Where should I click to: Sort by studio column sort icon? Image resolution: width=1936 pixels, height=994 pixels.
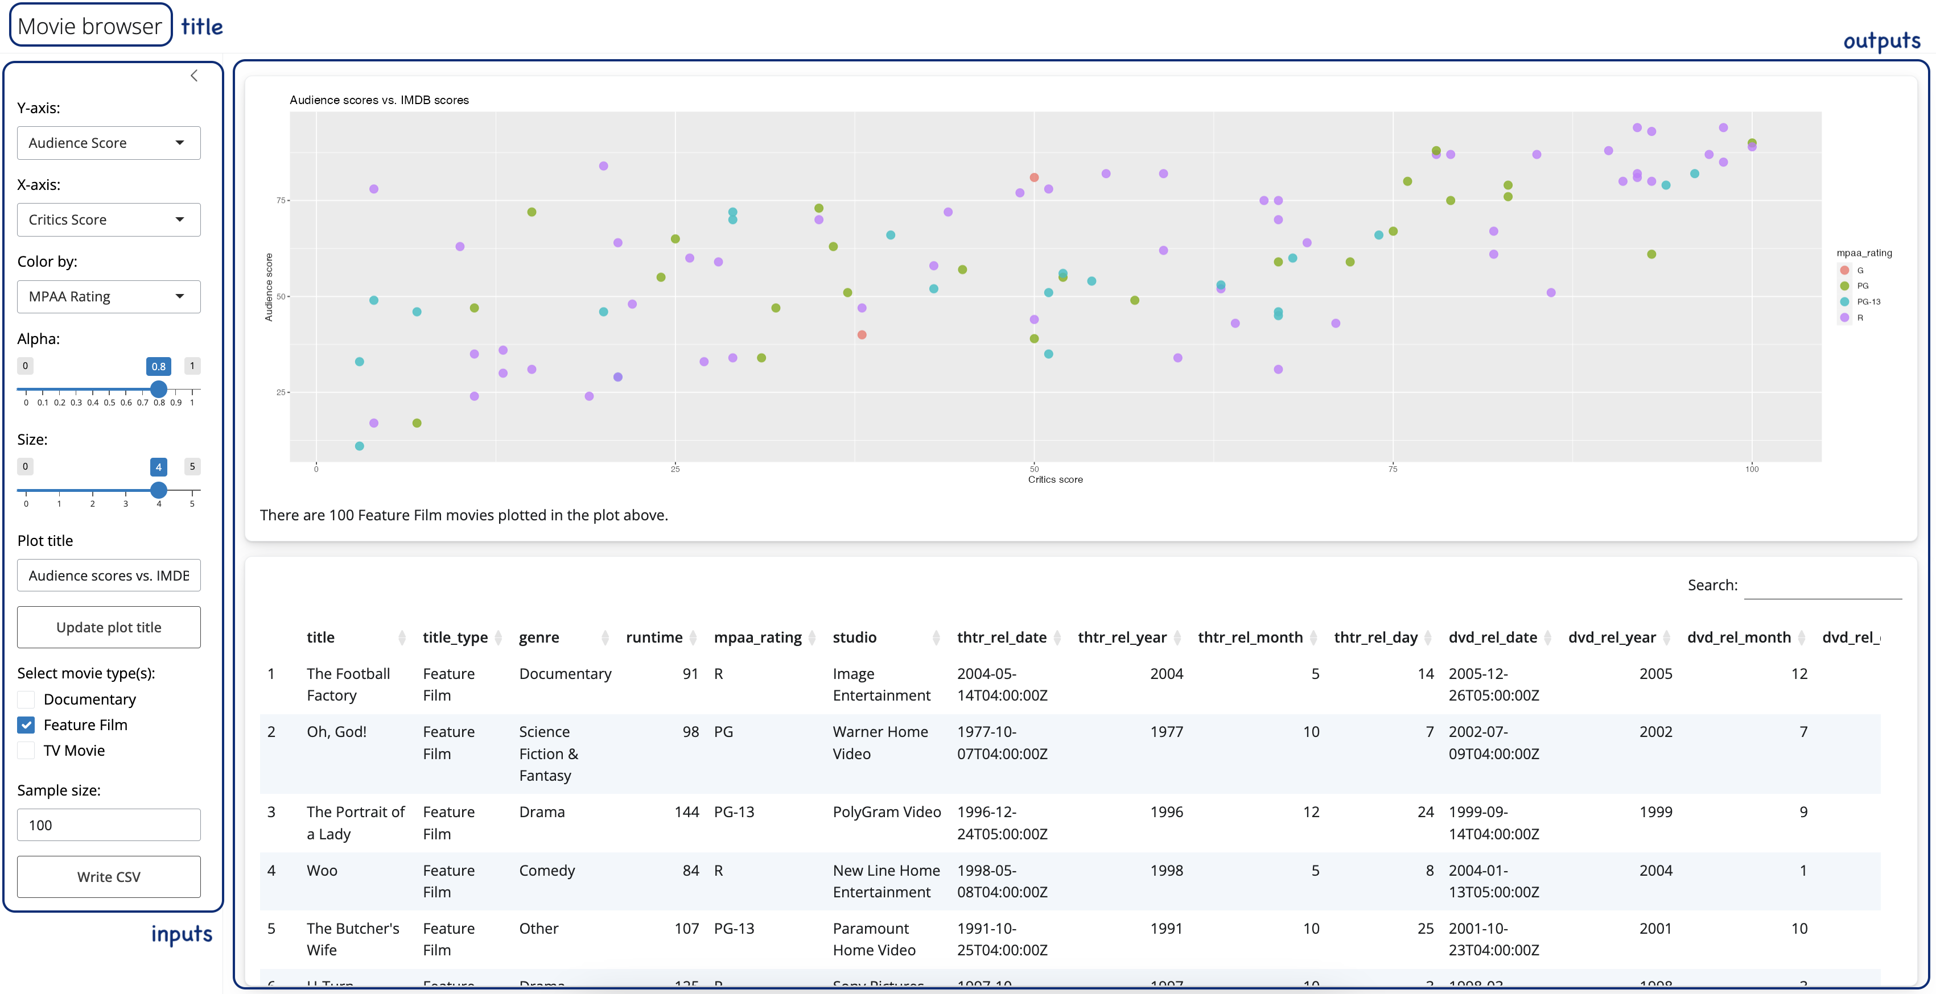(x=936, y=637)
